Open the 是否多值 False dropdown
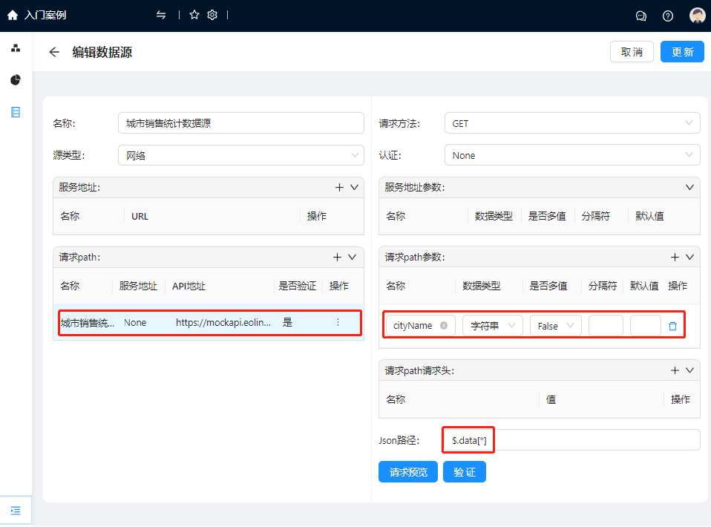The height and width of the screenshot is (527, 711). tap(555, 326)
